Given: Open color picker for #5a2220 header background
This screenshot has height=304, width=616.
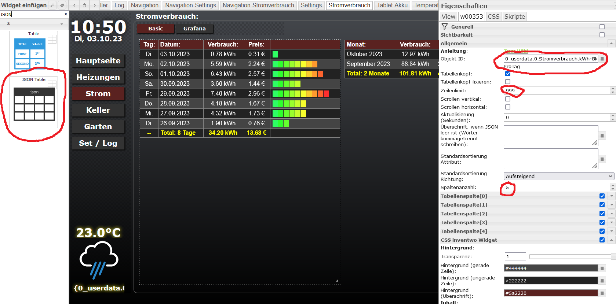Looking at the screenshot, I should pos(602,293).
